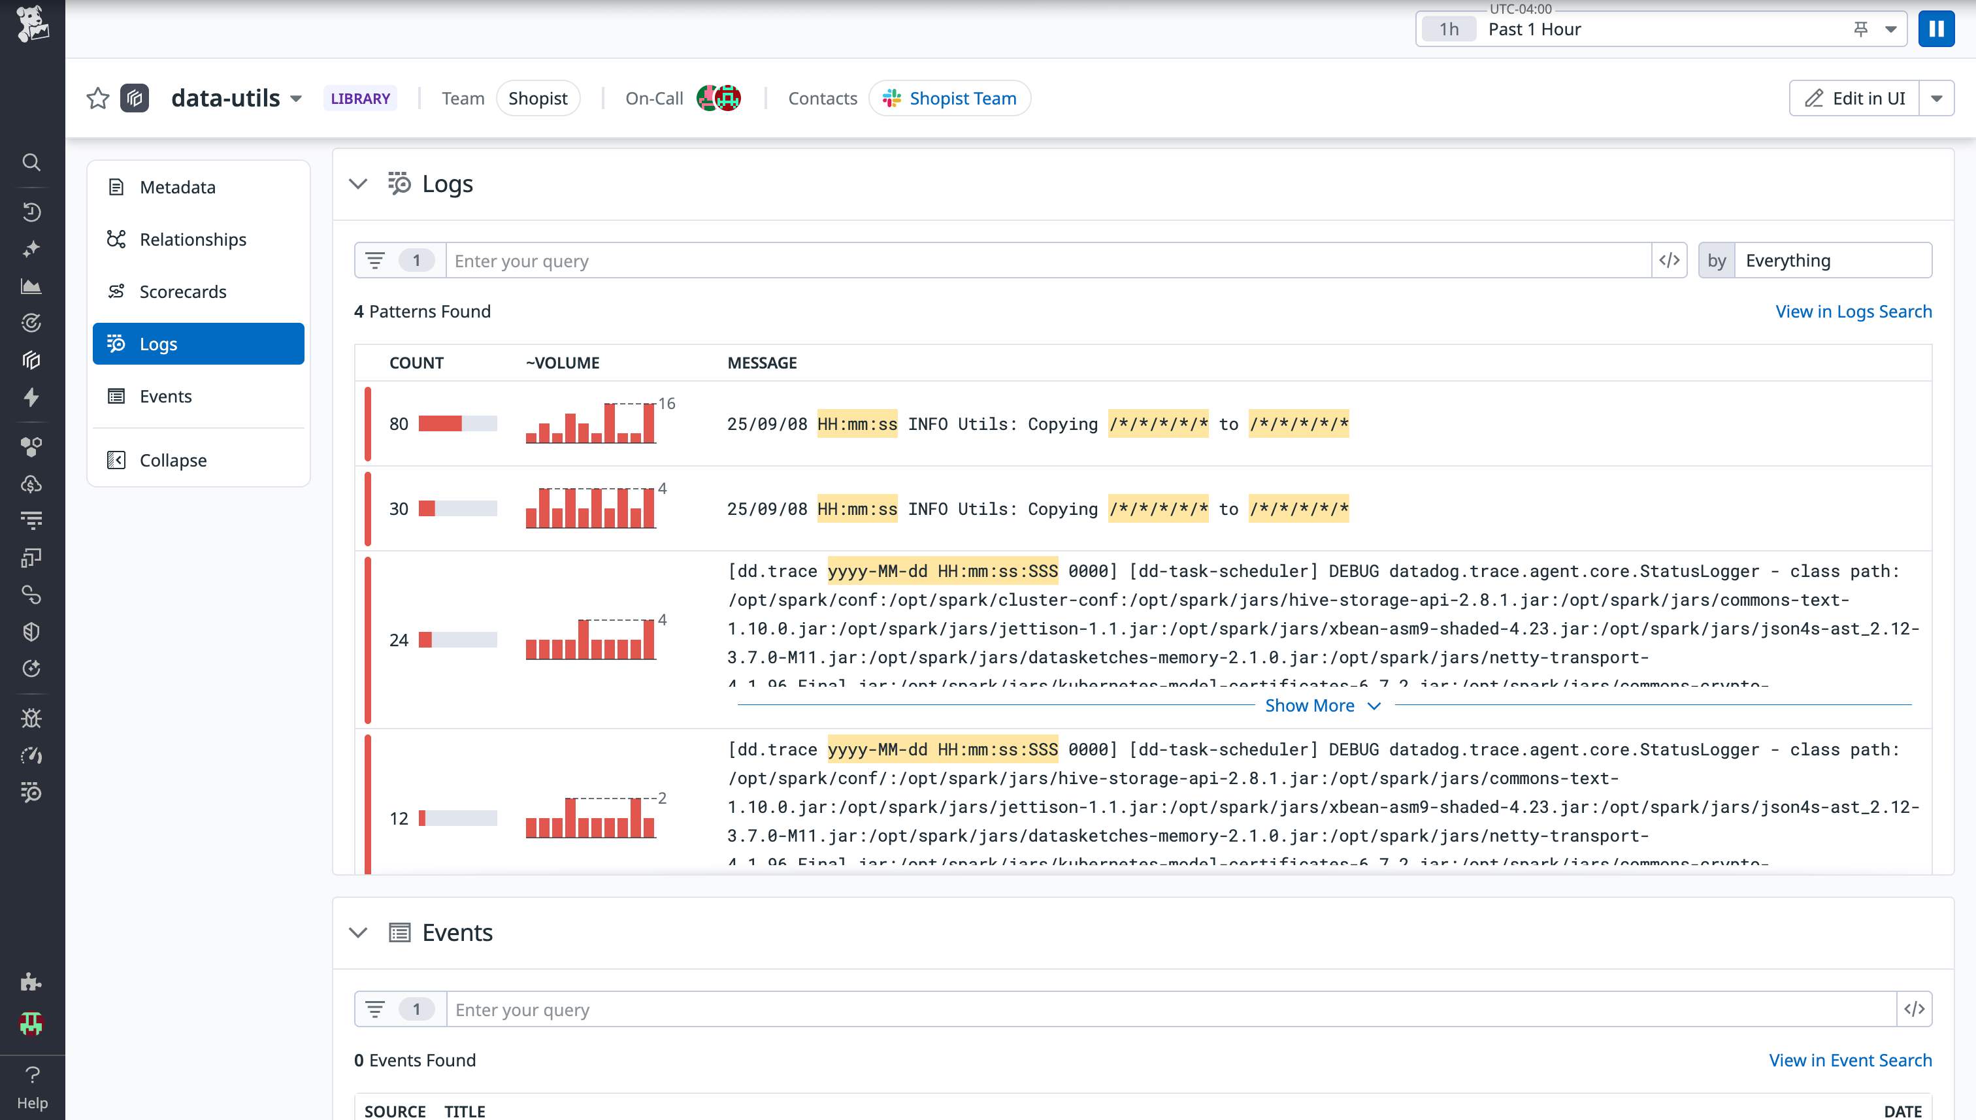Open the Relationships section
The width and height of the screenshot is (1976, 1120).
(x=192, y=239)
